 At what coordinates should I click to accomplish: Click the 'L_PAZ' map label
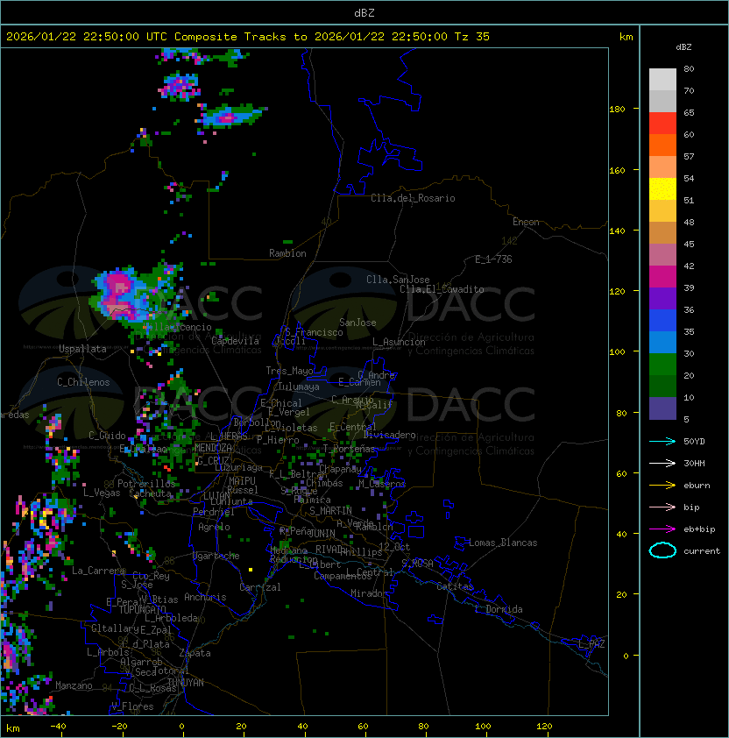(591, 644)
